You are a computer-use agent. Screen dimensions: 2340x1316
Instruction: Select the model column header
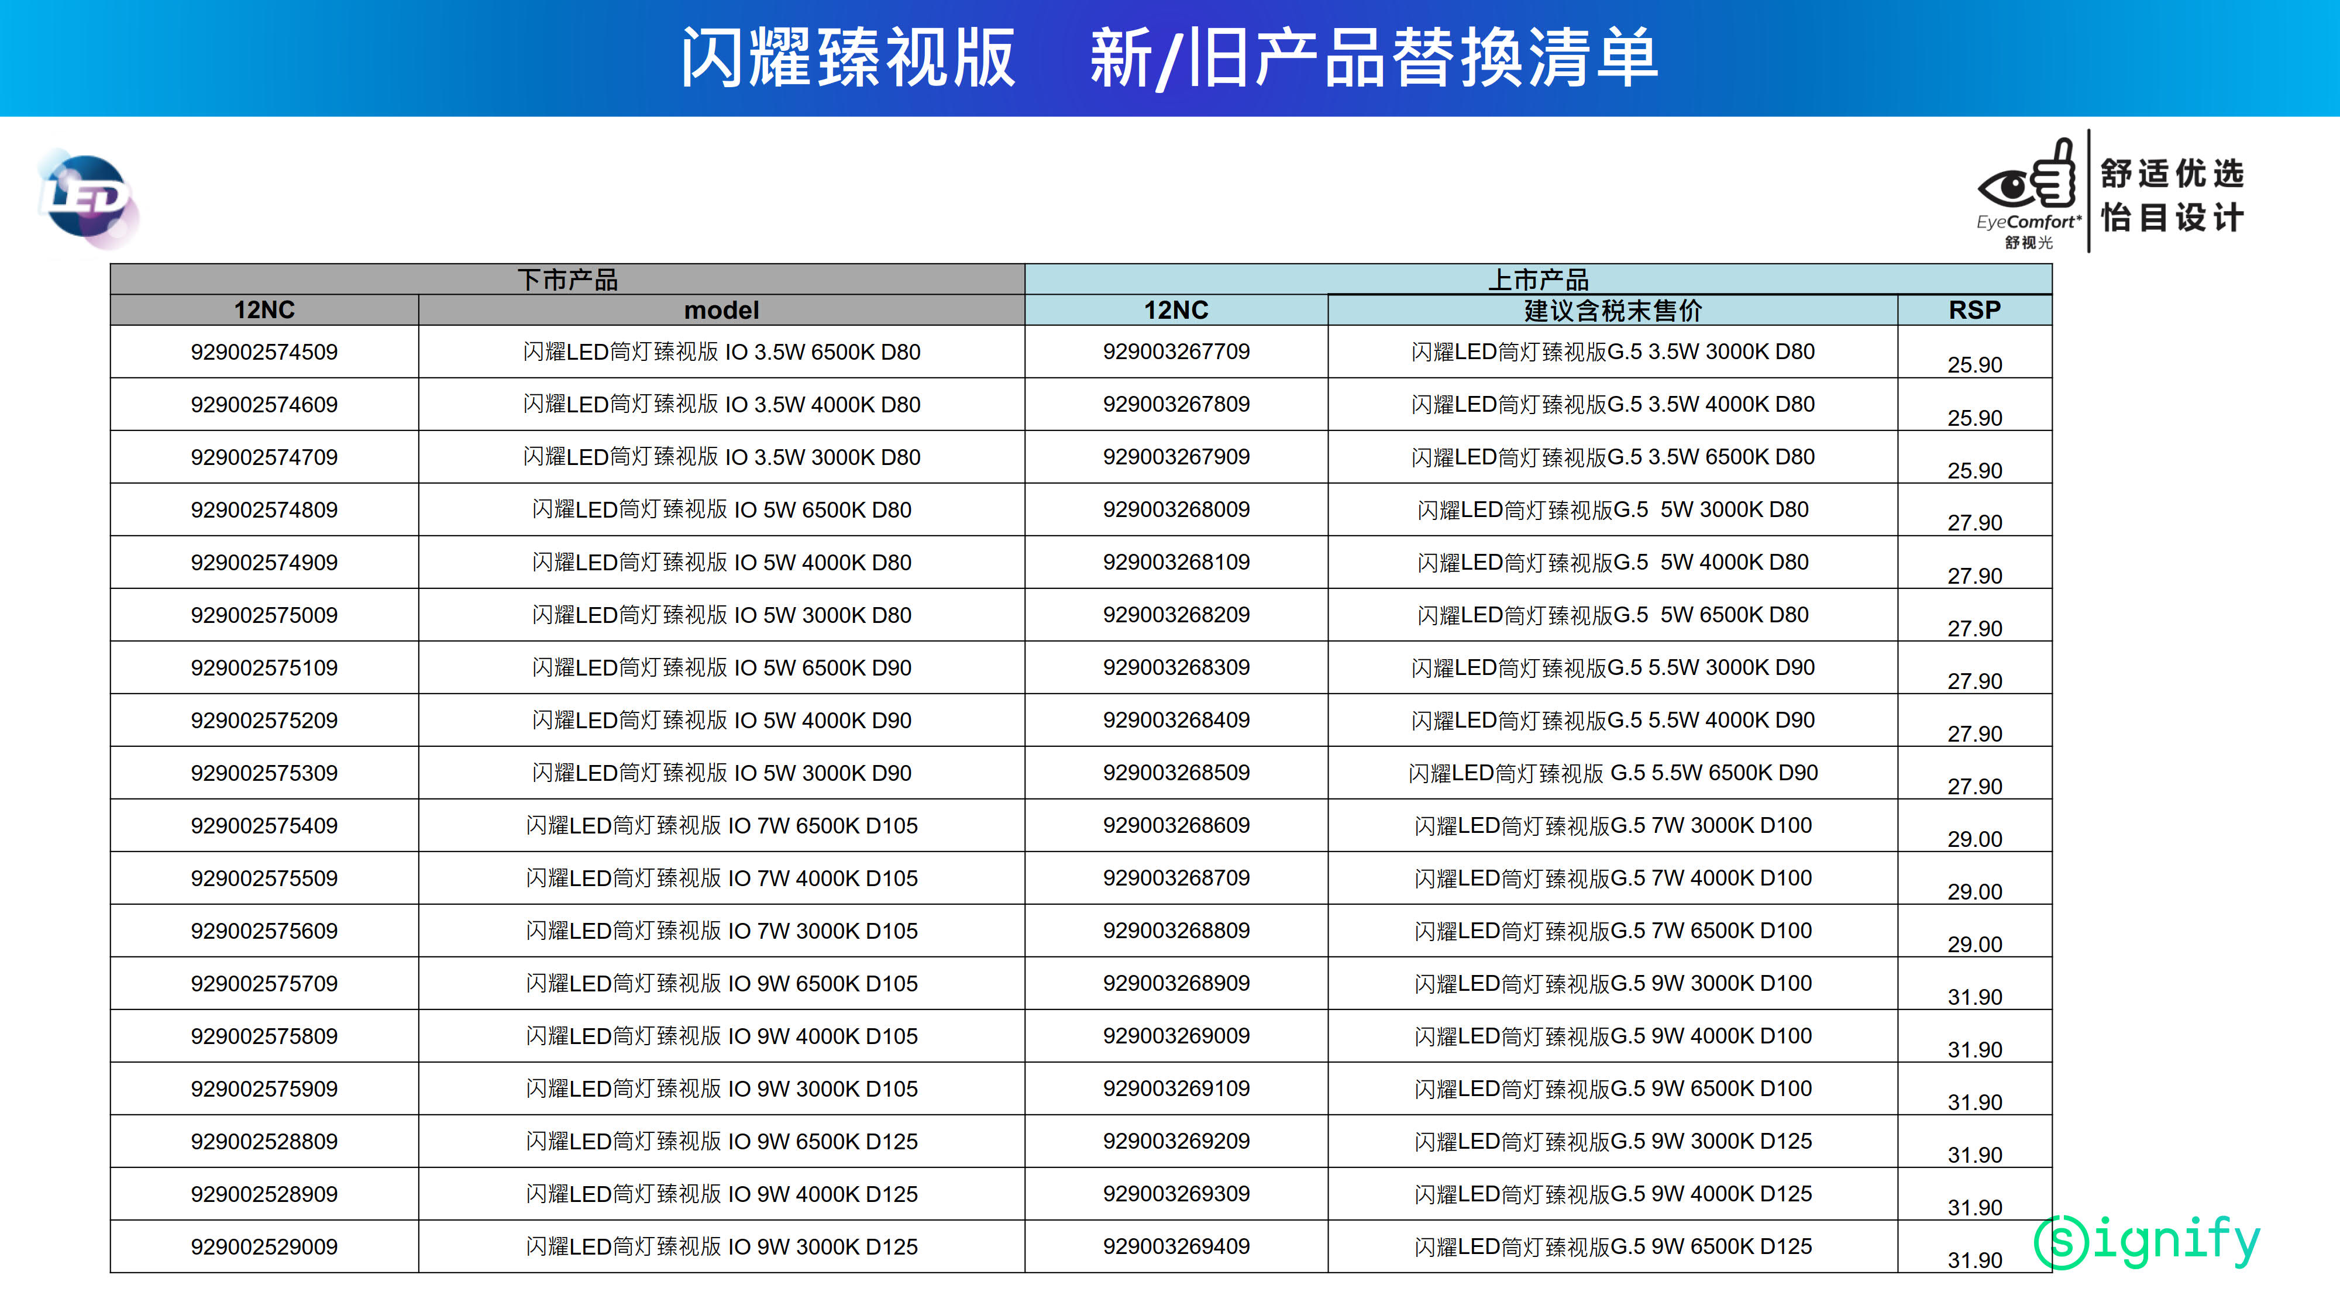721,311
